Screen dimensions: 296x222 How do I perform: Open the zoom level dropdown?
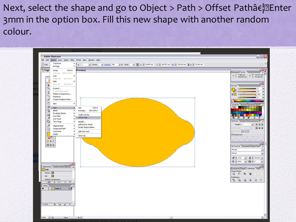[x=49, y=217]
